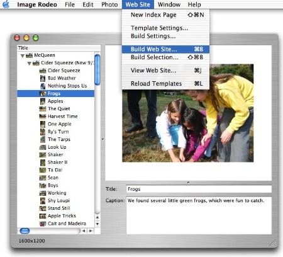Collapse the McQueen disclosure triangle
The image size is (283, 257).
(23, 55)
